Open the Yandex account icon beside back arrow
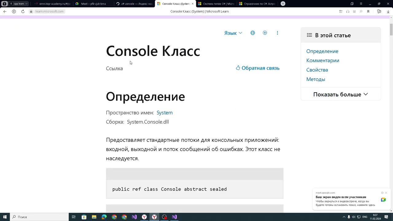The image size is (393, 221). click(x=14, y=11)
